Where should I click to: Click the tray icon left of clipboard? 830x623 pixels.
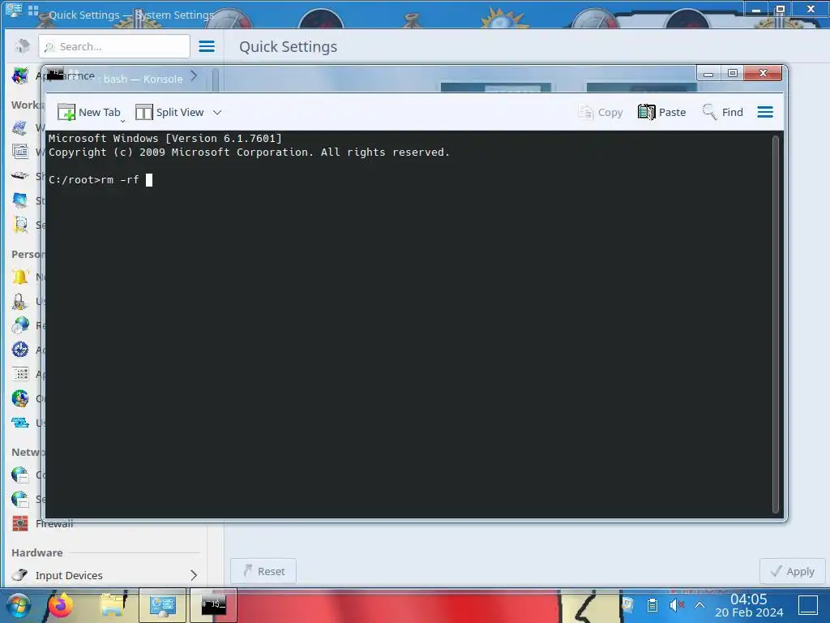pyautogui.click(x=628, y=604)
